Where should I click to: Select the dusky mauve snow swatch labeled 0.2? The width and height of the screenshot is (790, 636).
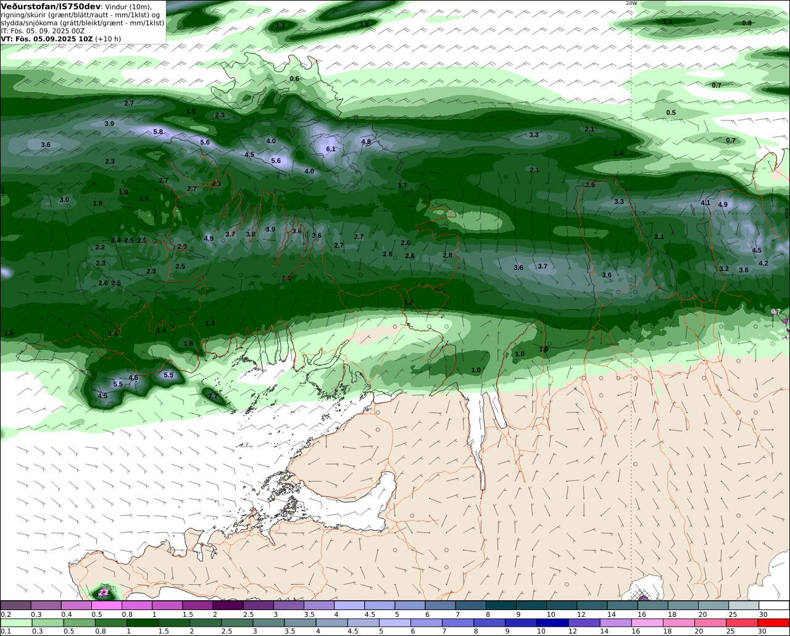[16, 605]
